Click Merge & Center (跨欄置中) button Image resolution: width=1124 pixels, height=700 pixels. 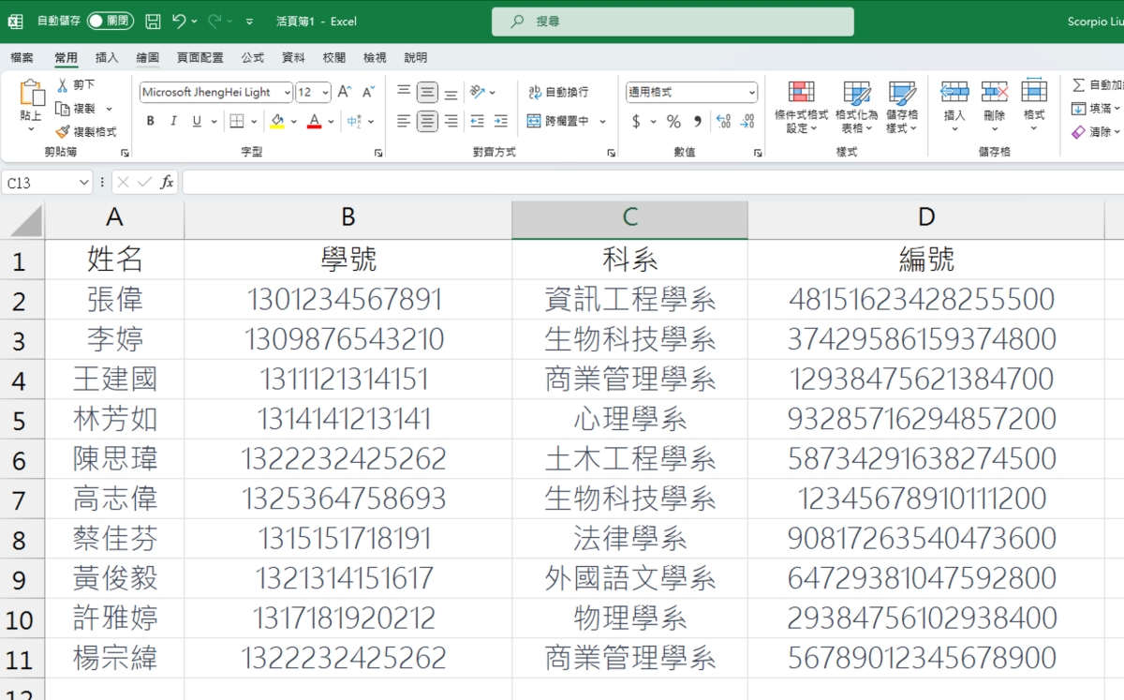tap(559, 121)
